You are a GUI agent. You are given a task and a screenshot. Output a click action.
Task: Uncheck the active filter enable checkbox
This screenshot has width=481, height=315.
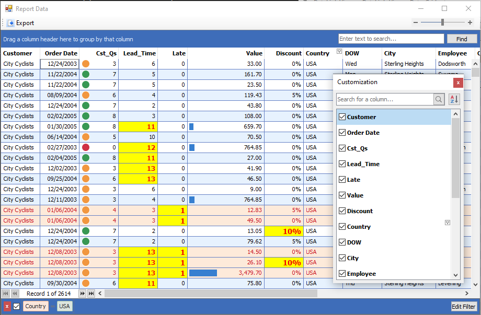[x=17, y=307]
